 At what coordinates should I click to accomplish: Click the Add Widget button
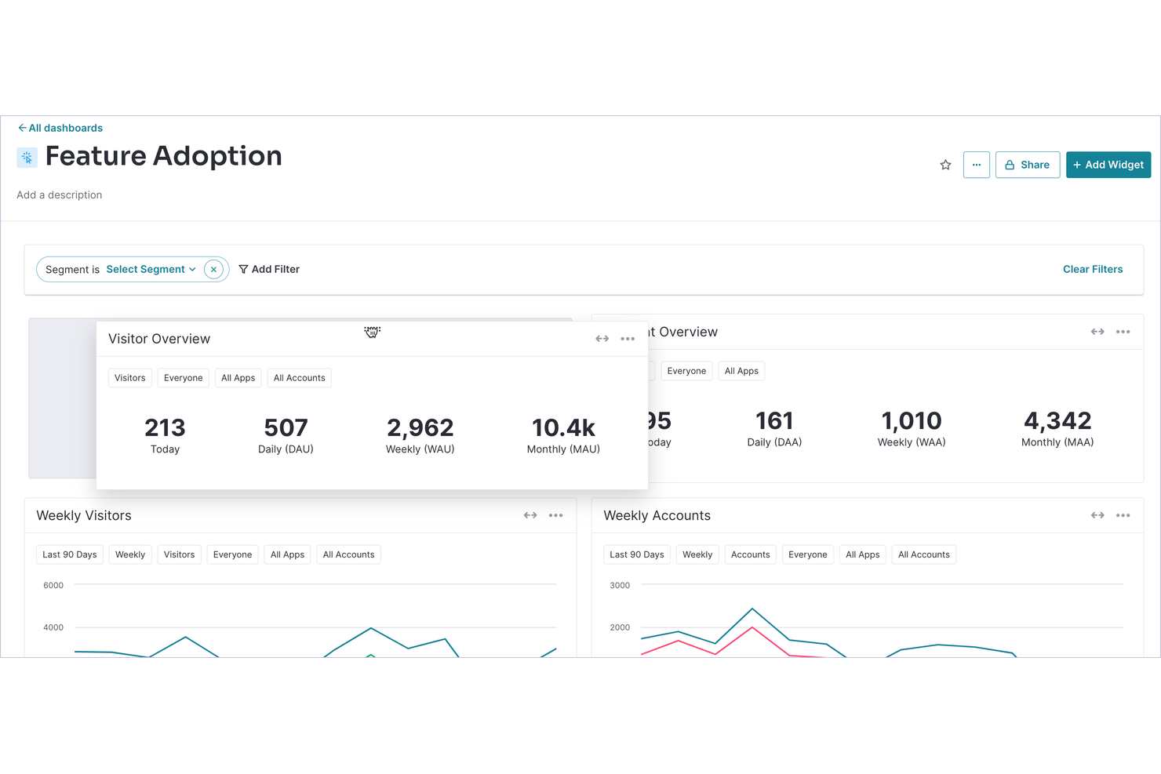[1108, 165]
